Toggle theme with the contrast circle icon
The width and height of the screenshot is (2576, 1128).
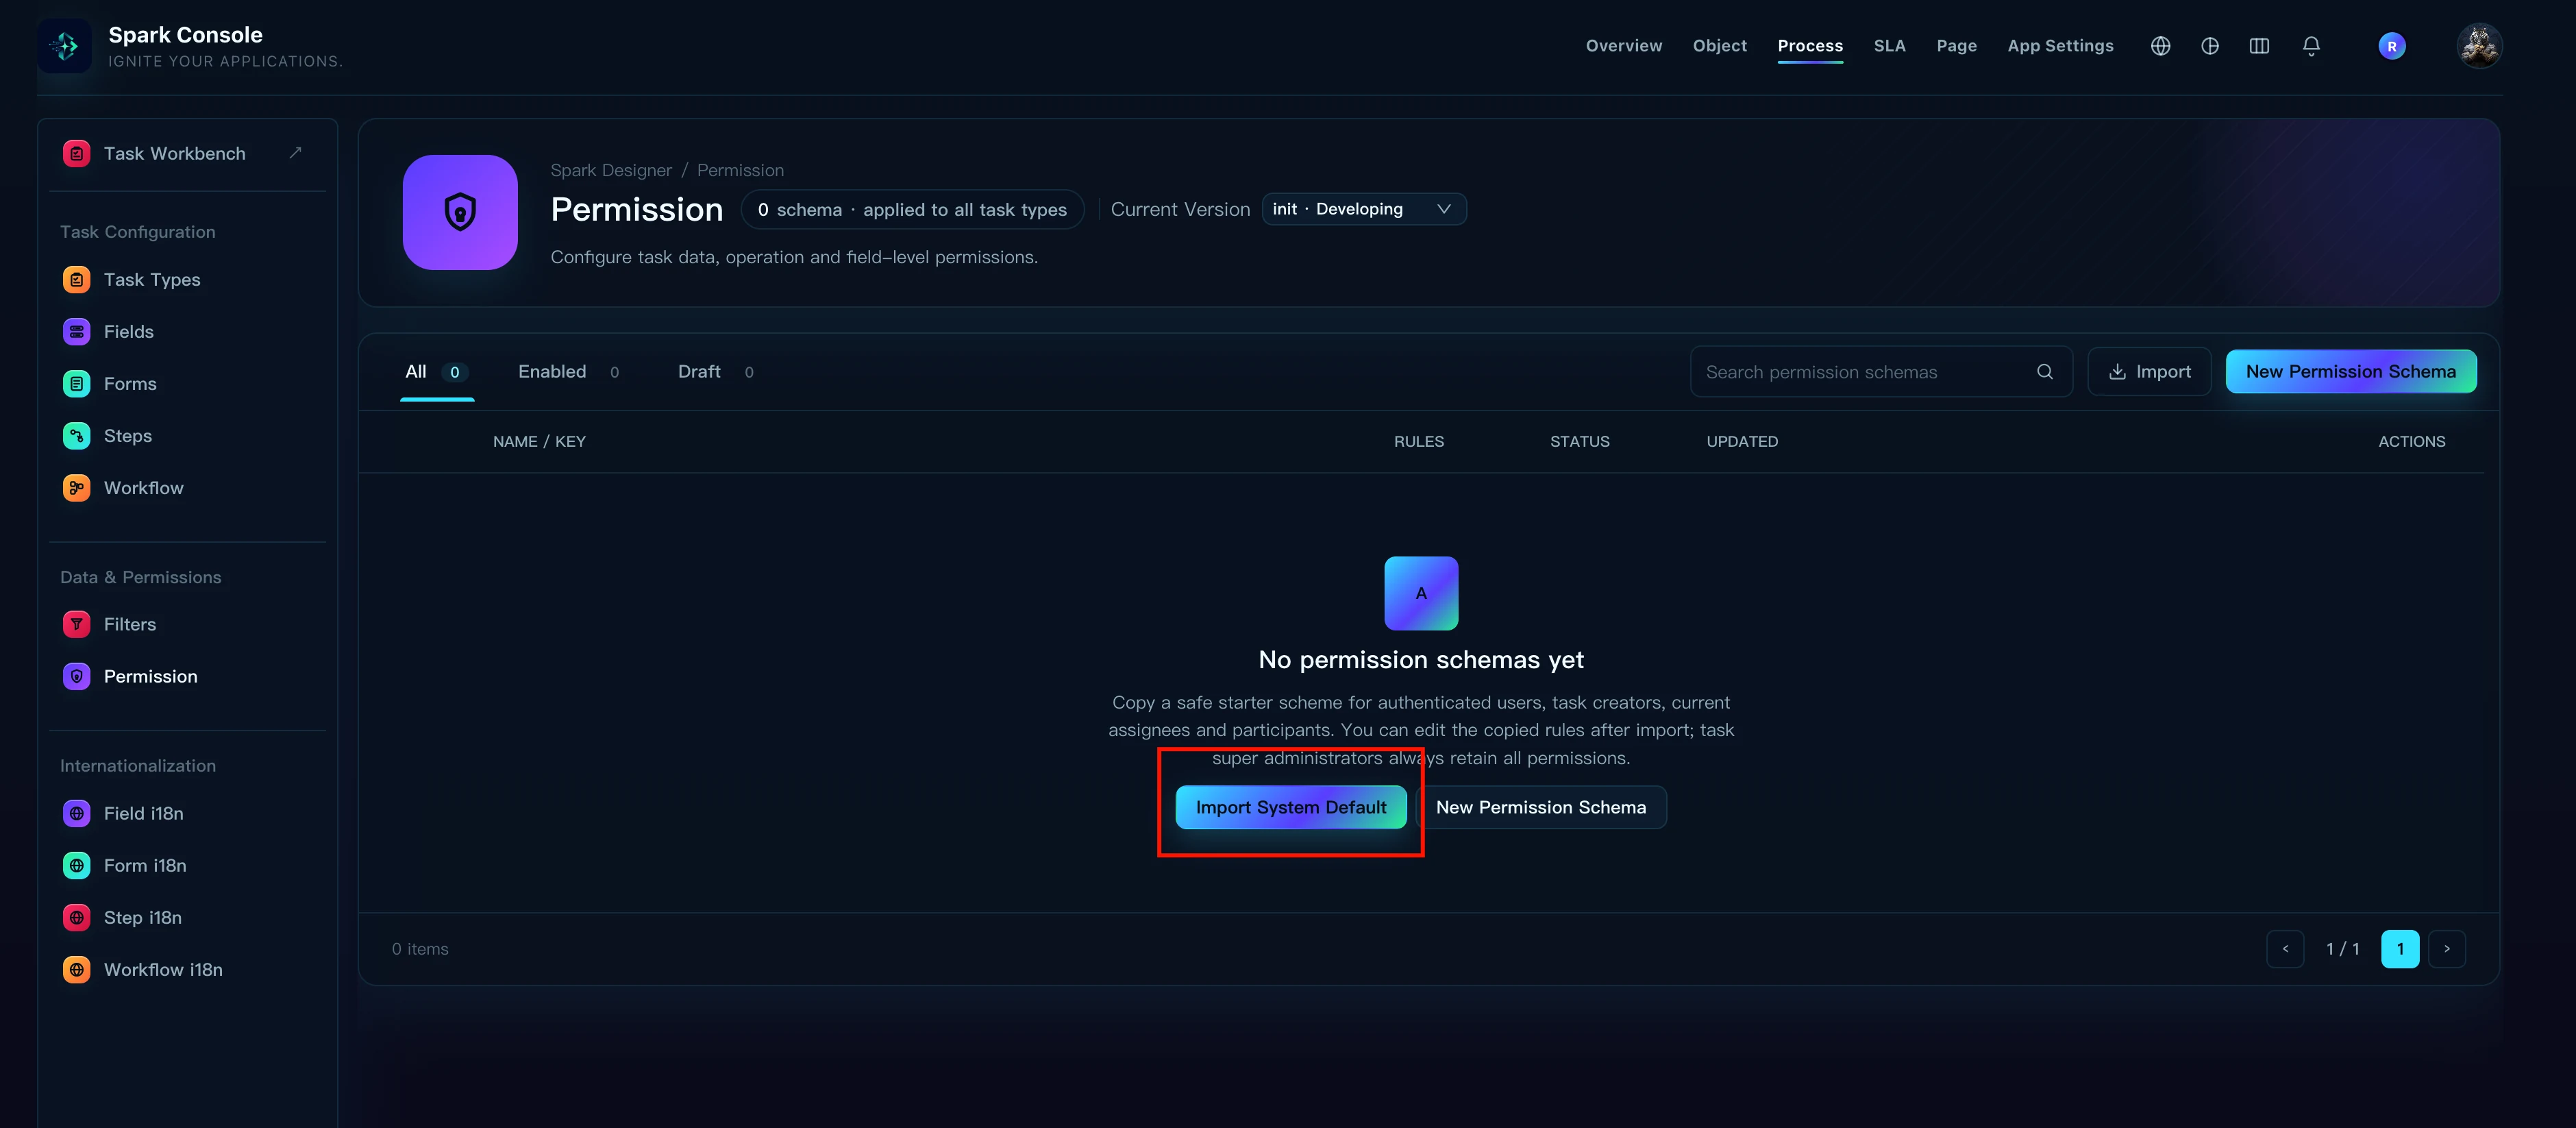(2210, 46)
